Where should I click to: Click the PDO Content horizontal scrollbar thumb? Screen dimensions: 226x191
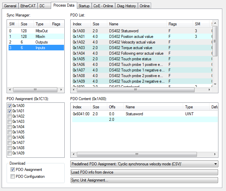click(137, 154)
